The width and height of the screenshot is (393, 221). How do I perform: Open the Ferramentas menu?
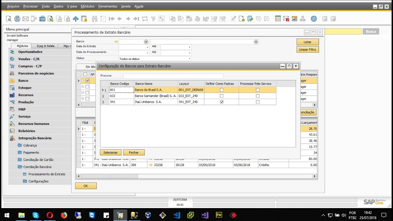(x=108, y=6)
